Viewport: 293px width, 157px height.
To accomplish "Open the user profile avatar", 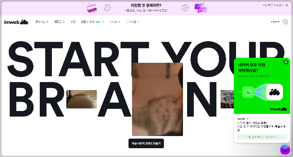I will coord(285,22).
